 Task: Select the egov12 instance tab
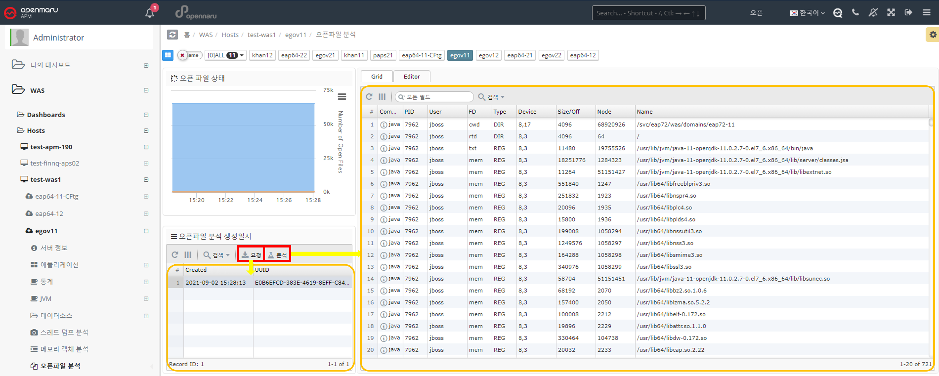(489, 55)
